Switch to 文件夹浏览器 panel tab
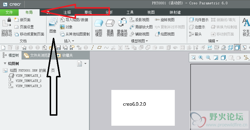Screen dimensions: 250x130 coord(37,55)
